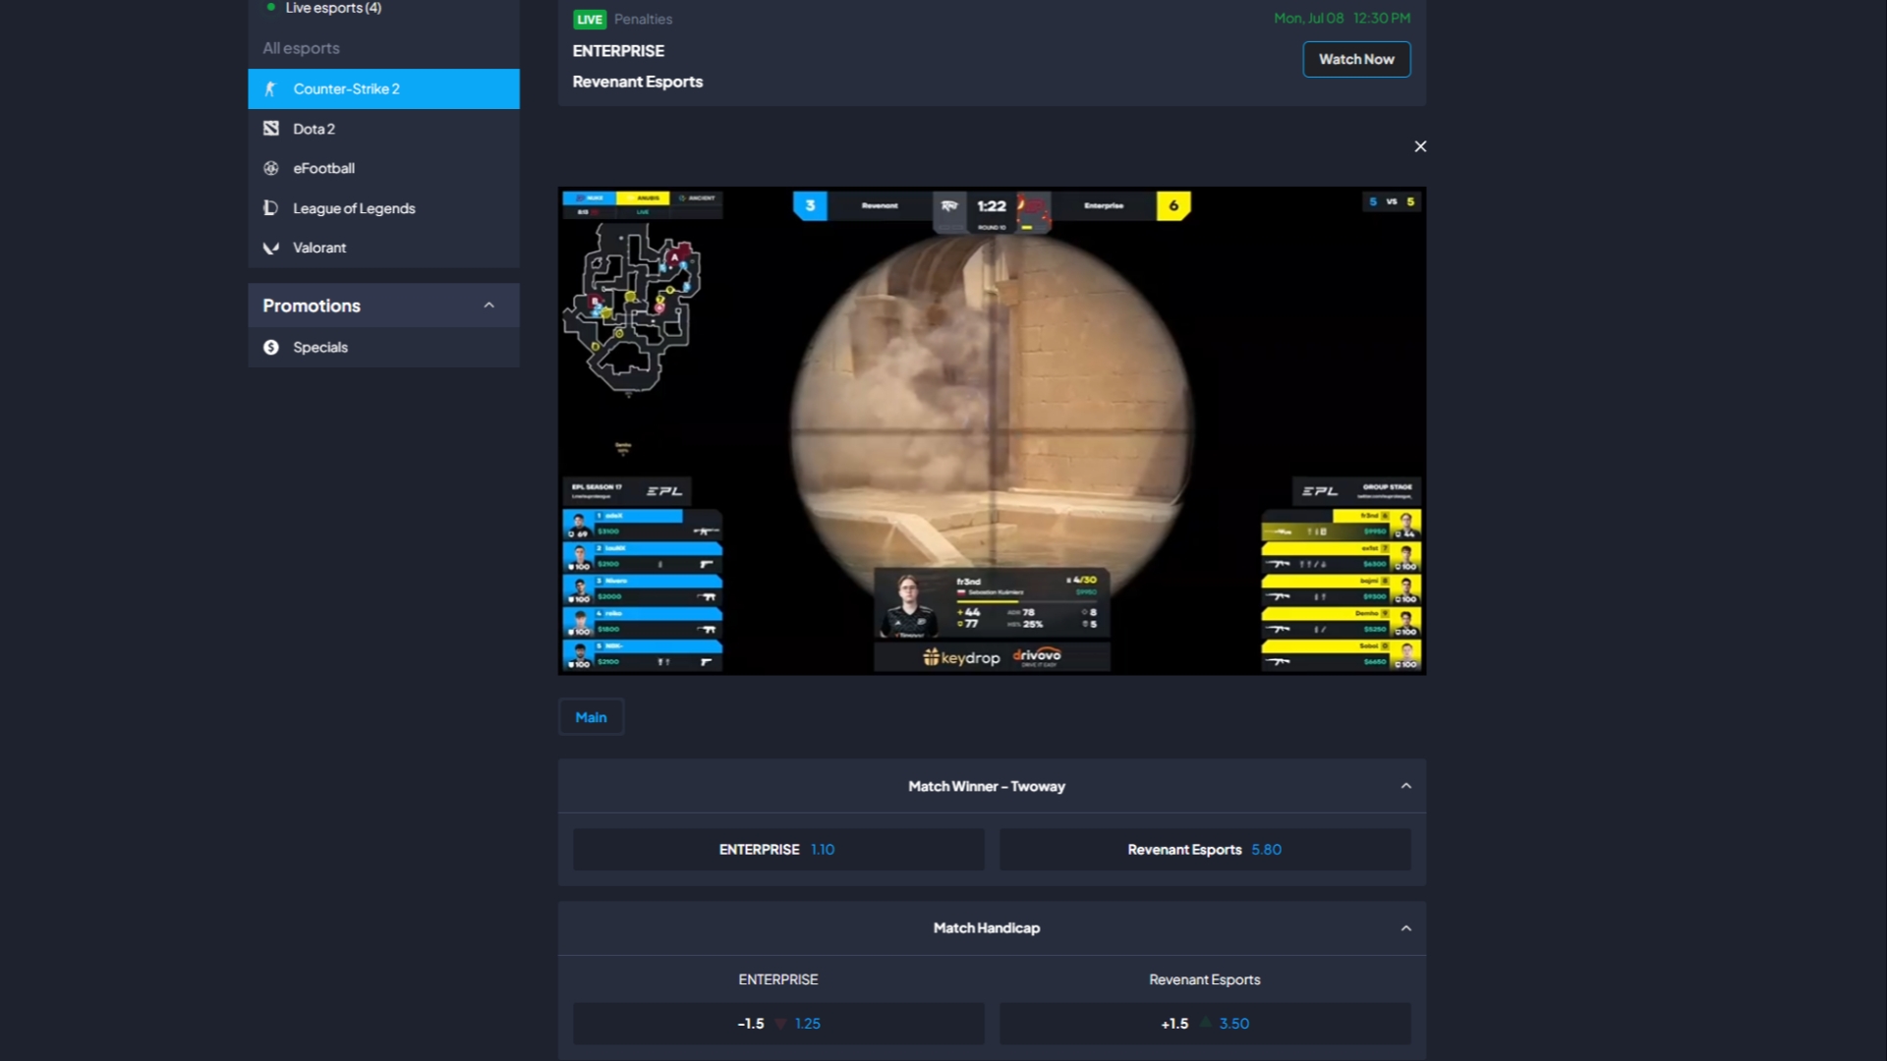Bet on ENTERPRISE at 1.10
1887x1061 pixels.
tap(778, 850)
